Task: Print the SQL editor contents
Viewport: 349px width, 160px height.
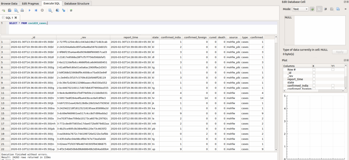Action: pyautogui.click(x=22, y=10)
